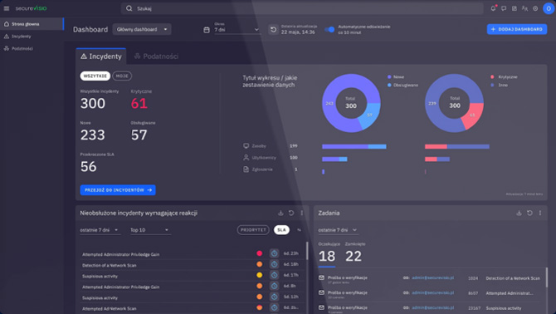Click the envelope icon of task 1024
556x314 pixels.
click(x=321, y=277)
